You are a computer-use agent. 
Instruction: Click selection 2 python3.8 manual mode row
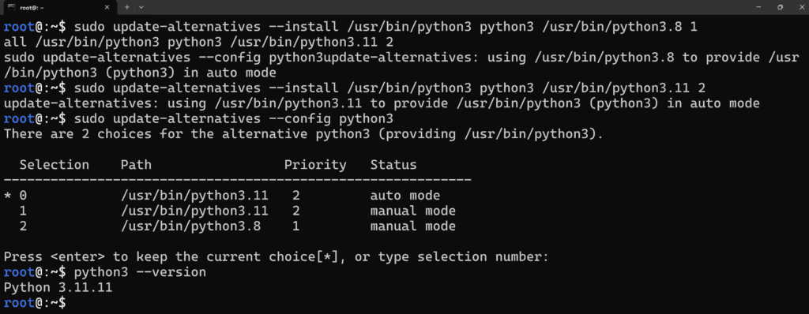click(x=237, y=226)
